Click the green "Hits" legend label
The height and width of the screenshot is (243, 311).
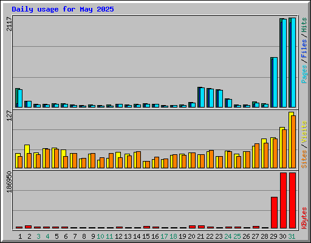[304, 25]
